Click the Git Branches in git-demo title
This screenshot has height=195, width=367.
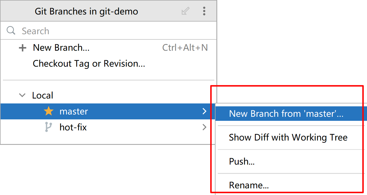pos(86,11)
